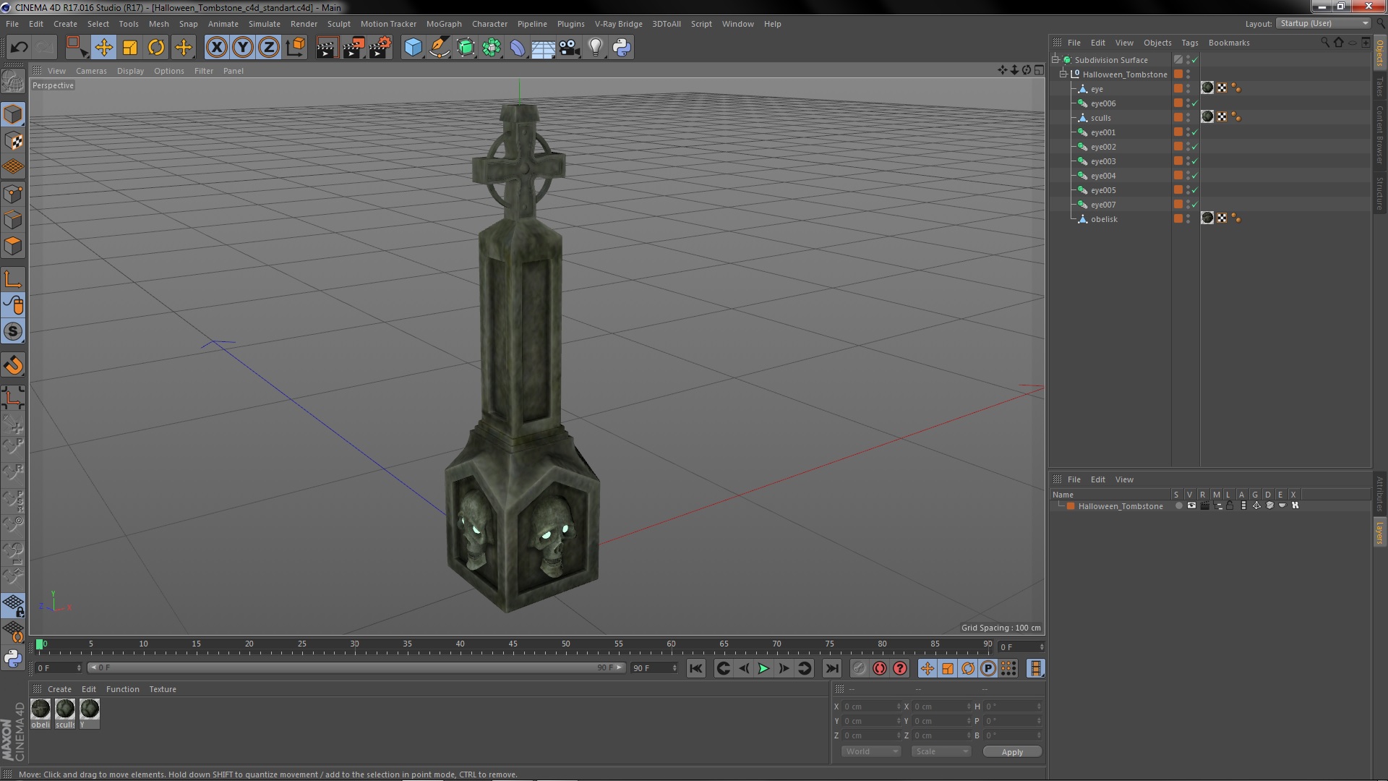
Task: Toggle solo dot for Halloween_Tombstone layer
Action: [1178, 506]
